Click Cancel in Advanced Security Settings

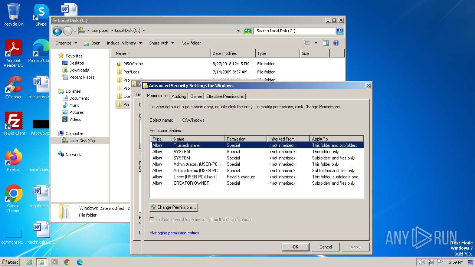[x=326, y=247]
